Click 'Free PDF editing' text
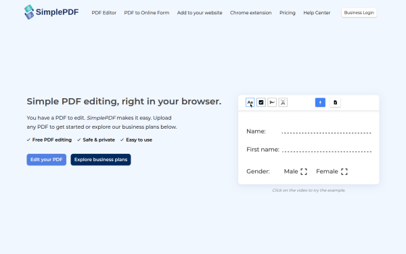This screenshot has height=254, width=406. [52, 140]
